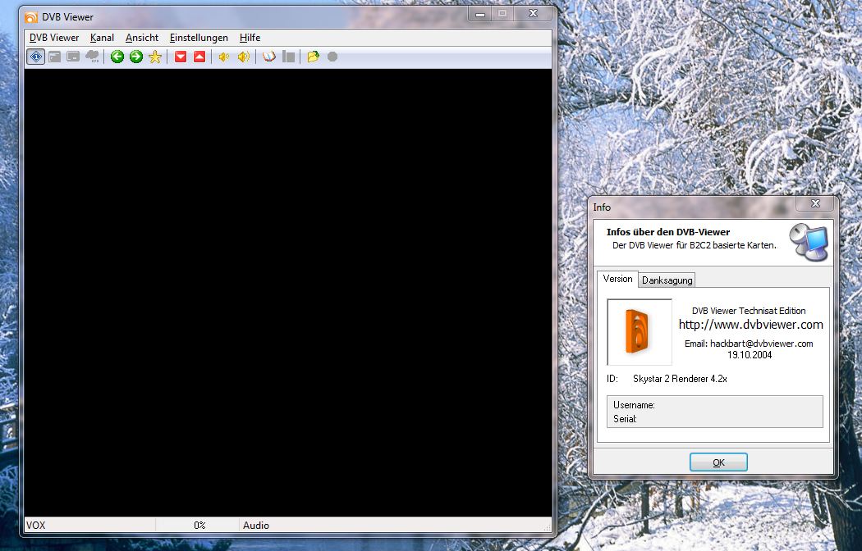The width and height of the screenshot is (862, 551).
Task: Open the Hilfe menu
Action: coord(250,38)
